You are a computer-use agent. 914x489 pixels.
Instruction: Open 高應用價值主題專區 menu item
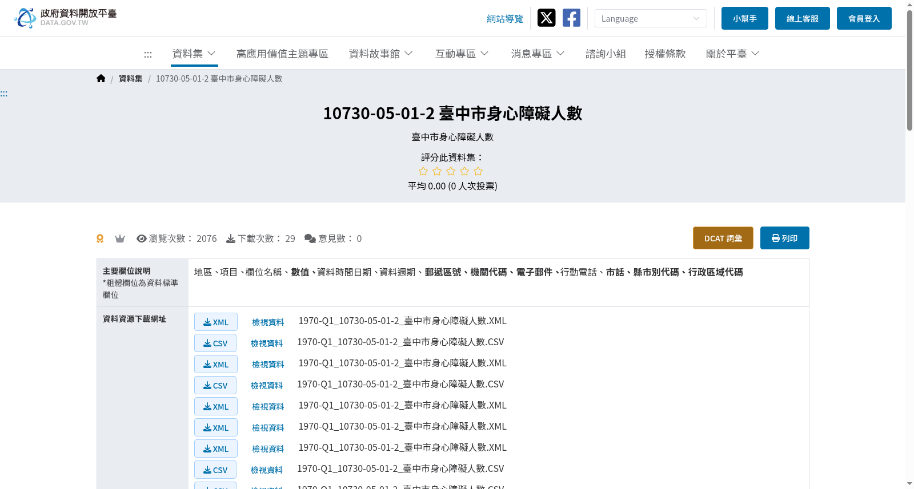[x=282, y=54]
